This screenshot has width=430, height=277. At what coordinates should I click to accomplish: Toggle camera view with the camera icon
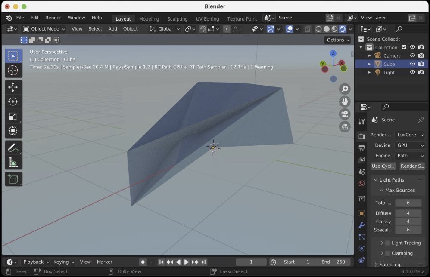click(x=345, y=114)
